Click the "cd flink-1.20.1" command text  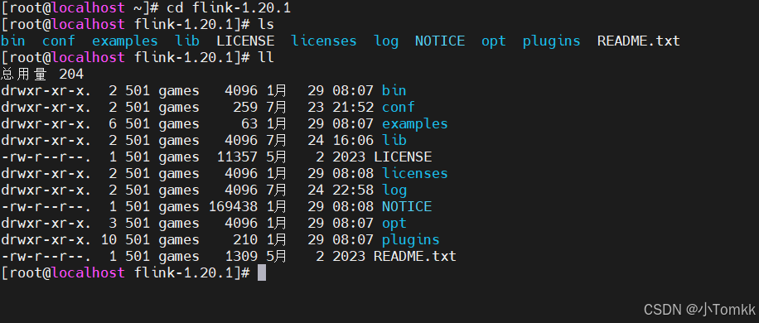pyautogui.click(x=229, y=7)
